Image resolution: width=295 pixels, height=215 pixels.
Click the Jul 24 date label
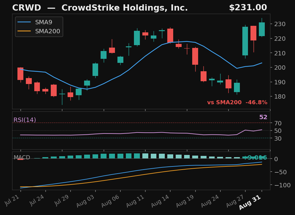click(x=37, y=200)
